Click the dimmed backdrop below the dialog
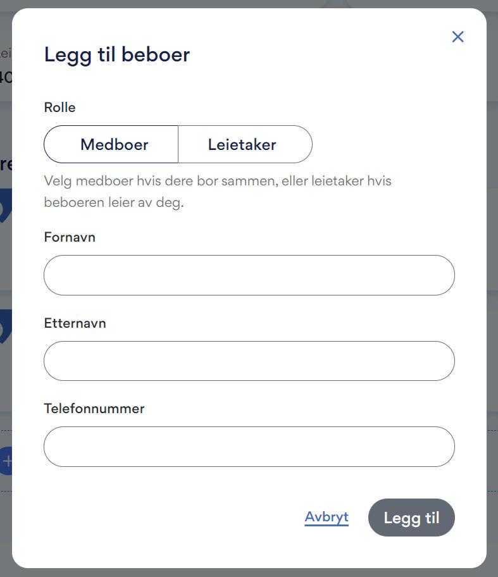The image size is (498, 577). click(249, 573)
